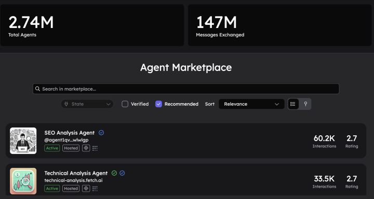Click the 2.7 Rating of Technical Analysis Agent
This screenshot has width=374, height=199.
coord(352,179)
